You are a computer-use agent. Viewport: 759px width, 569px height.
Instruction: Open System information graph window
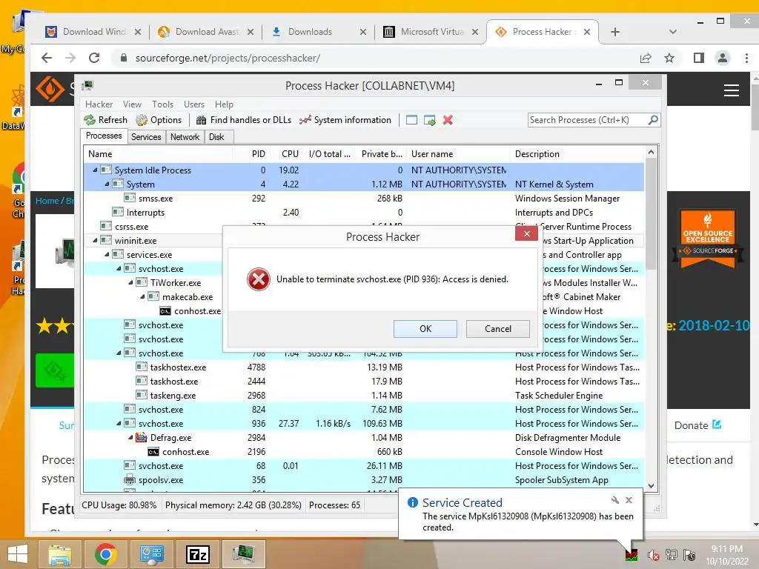tap(345, 120)
